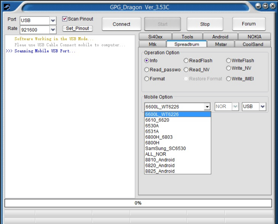Click the Rate 921600 input field
Image resolution: width=278 pixels, height=224 pixels.
point(35,30)
